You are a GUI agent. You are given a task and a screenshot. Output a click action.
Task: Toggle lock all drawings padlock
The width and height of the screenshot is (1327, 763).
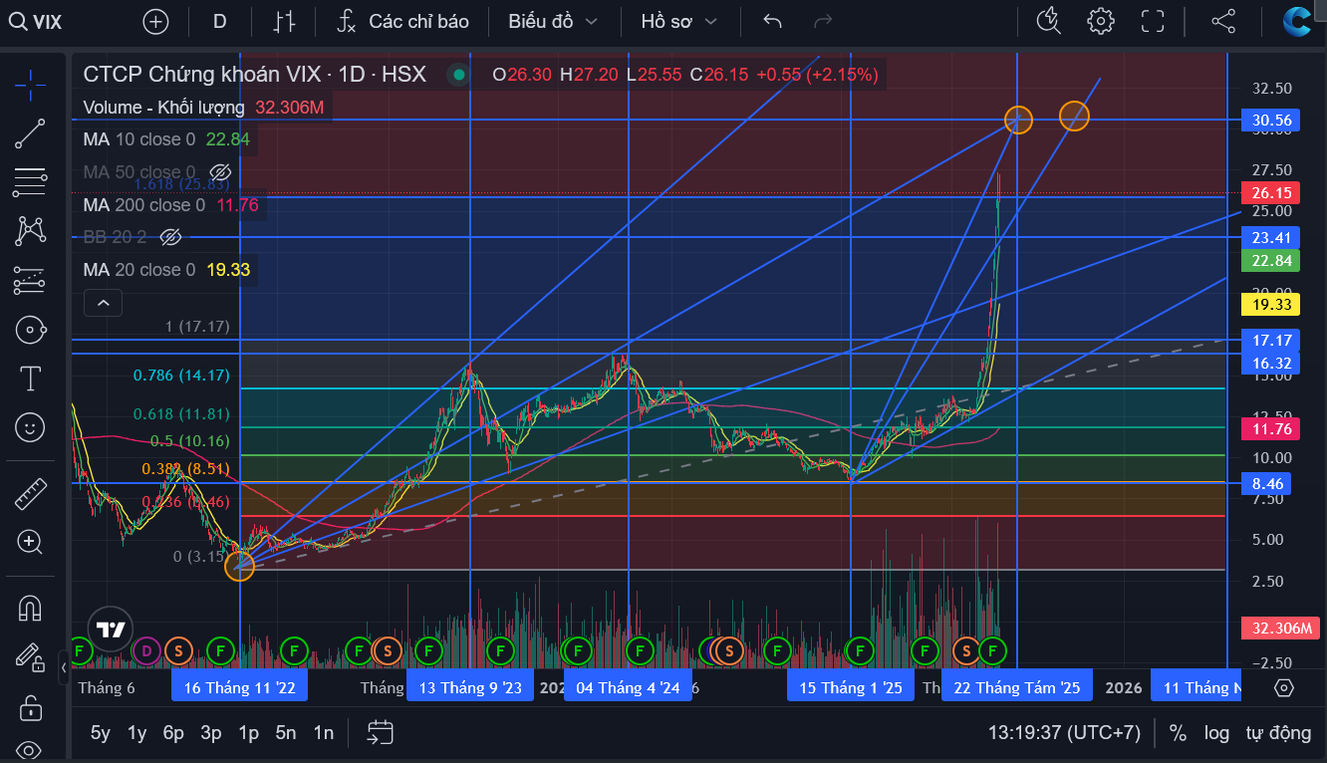pos(31,706)
